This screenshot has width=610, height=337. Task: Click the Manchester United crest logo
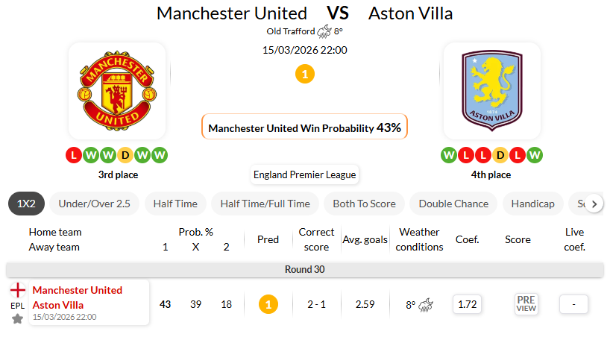click(x=117, y=90)
